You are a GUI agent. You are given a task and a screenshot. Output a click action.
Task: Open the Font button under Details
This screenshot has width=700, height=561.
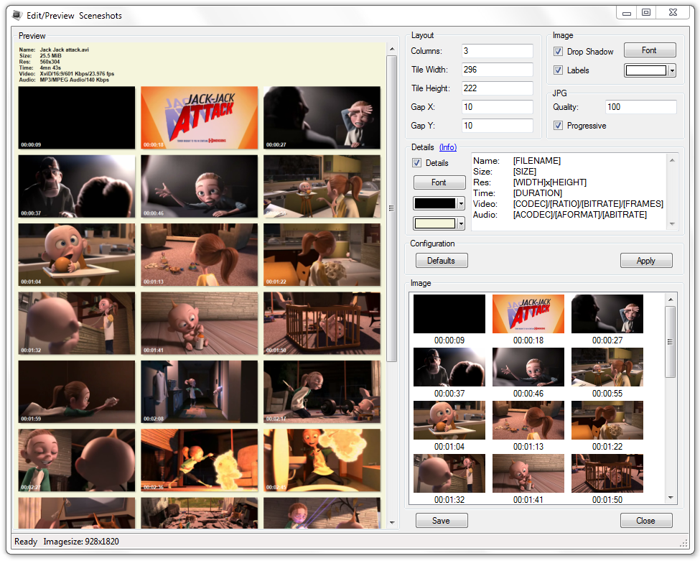[x=439, y=182]
